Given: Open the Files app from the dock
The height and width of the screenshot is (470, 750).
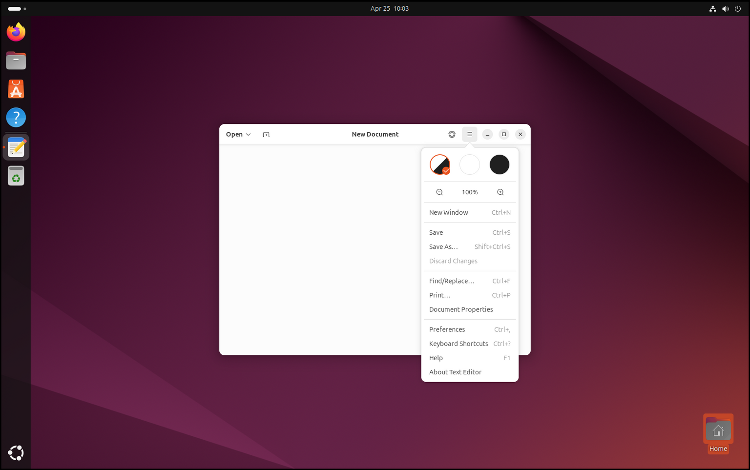Looking at the screenshot, I should pos(16,61).
